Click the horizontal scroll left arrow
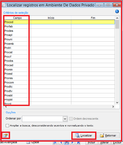The height and width of the screenshot is (145, 123). [6, 107]
